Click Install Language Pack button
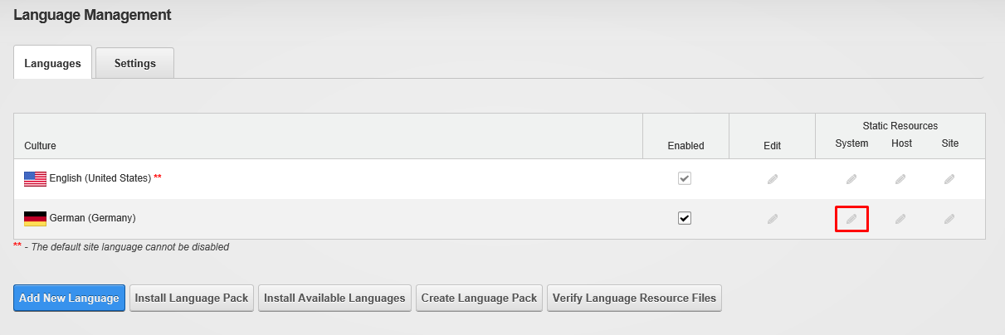This screenshot has width=1005, height=335. point(192,299)
